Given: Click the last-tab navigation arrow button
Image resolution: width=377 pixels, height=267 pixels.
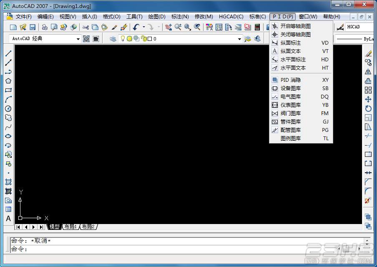Looking at the screenshot, I should pyautogui.click(x=42, y=227).
